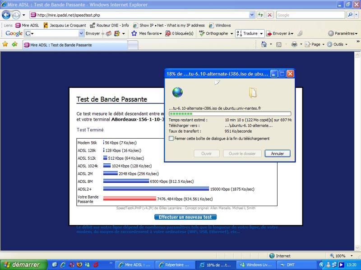Click the search magnifier icon
Viewport: 361px width, 270px height.
point(350,15)
